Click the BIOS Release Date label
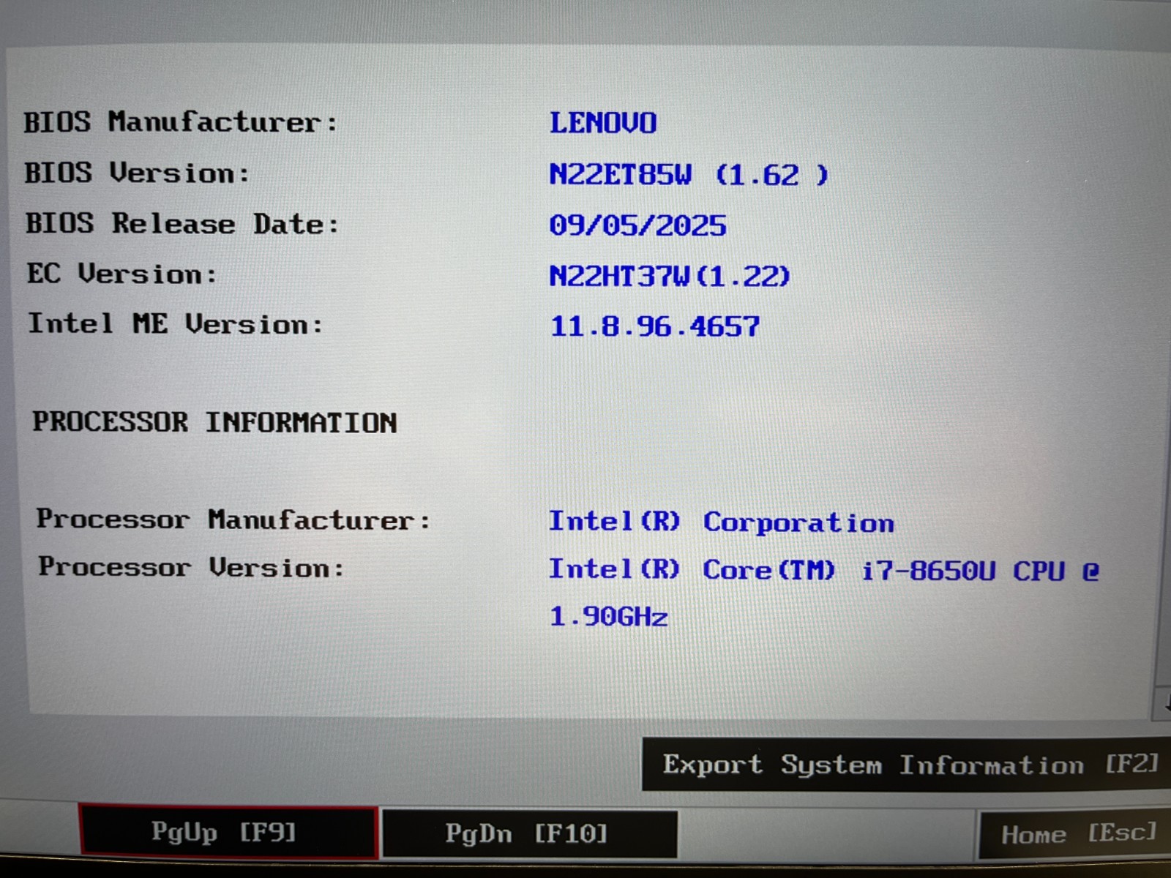 point(183,223)
